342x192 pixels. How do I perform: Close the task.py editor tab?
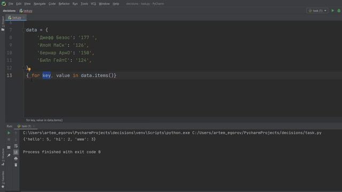(x=24, y=18)
